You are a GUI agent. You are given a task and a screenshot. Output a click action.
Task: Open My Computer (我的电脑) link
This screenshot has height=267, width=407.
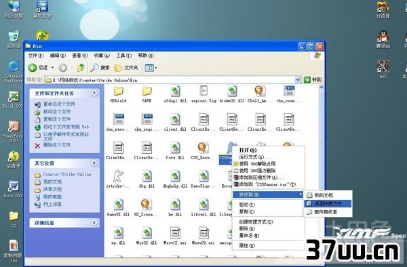[52, 197]
